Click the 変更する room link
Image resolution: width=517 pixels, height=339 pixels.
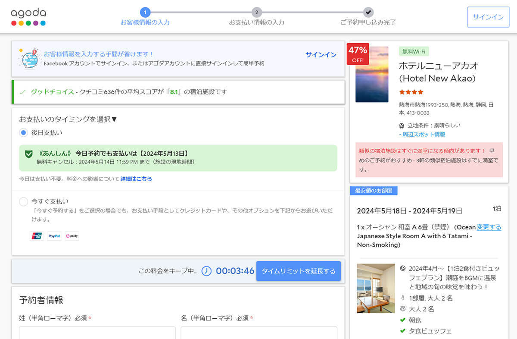[x=489, y=227]
